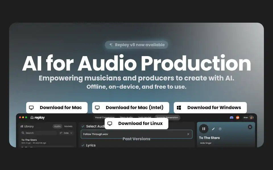Screen dimensions: 273x170
Task: Open the Sample Generation tab
Action: point(167,117)
